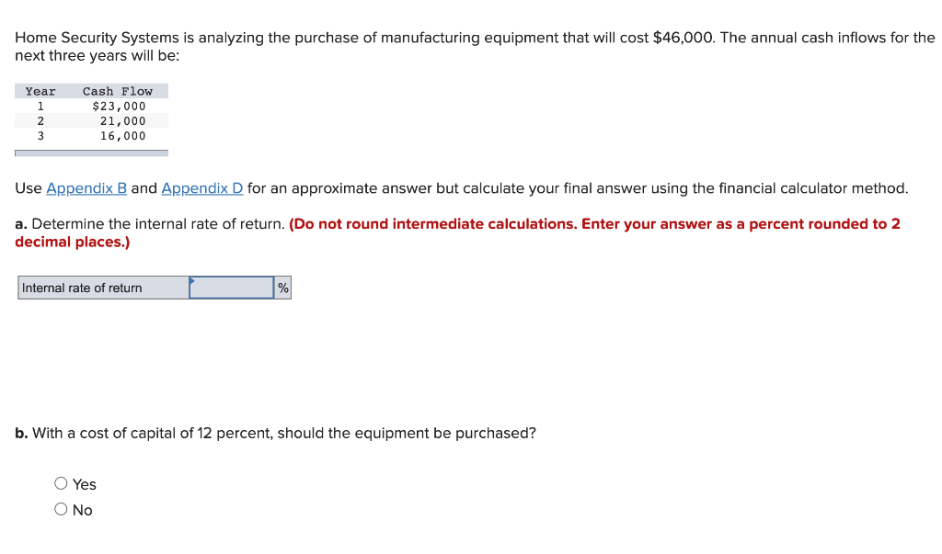Click the Year column header
This screenshot has width=942, height=554.
(40, 91)
